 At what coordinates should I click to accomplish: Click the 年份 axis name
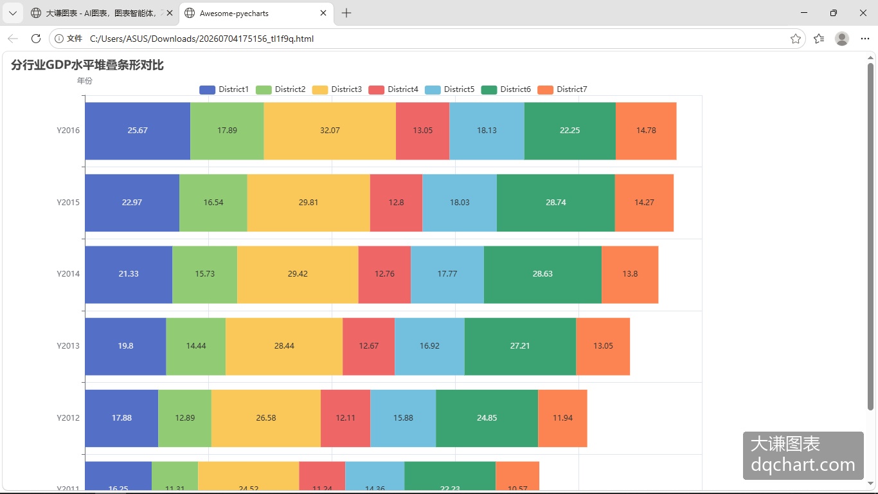pos(85,81)
